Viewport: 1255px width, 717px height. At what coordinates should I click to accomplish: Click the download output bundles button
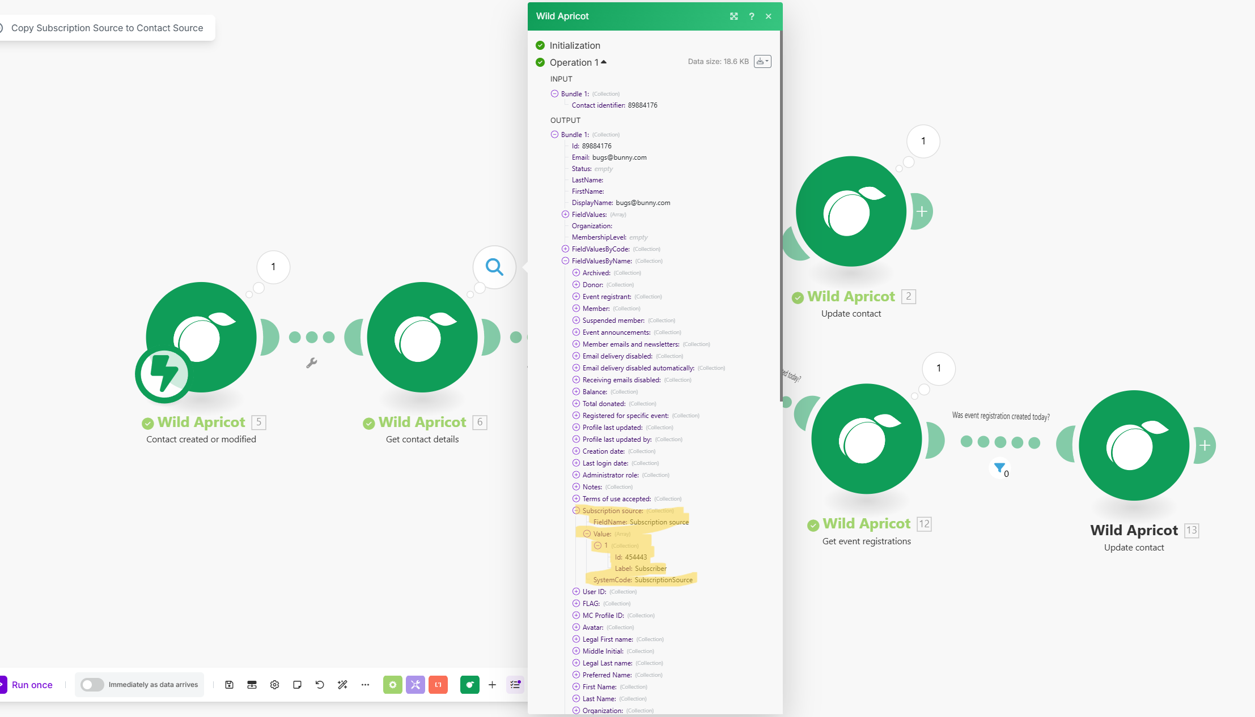point(762,61)
